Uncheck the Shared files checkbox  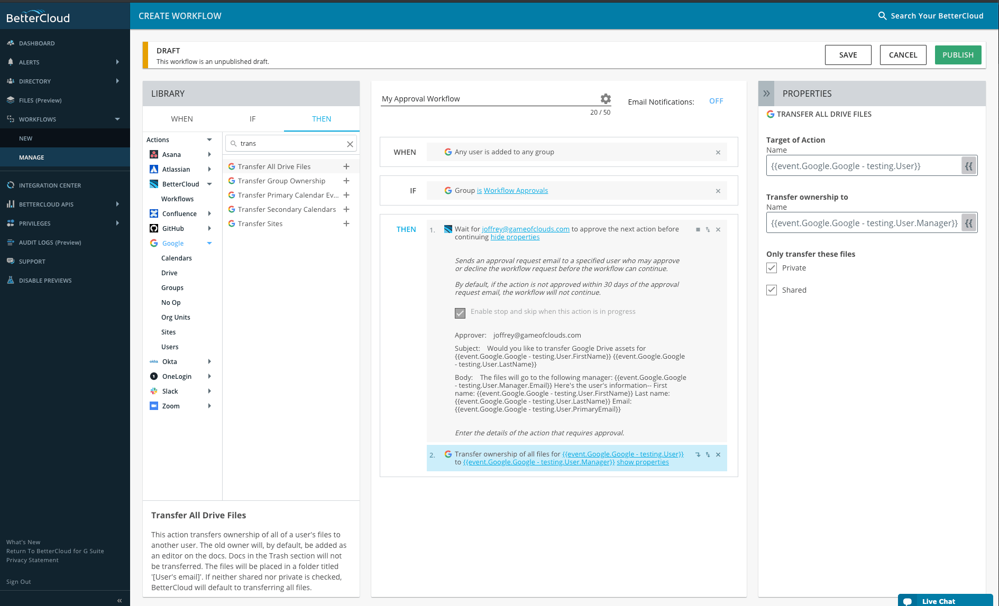click(772, 290)
